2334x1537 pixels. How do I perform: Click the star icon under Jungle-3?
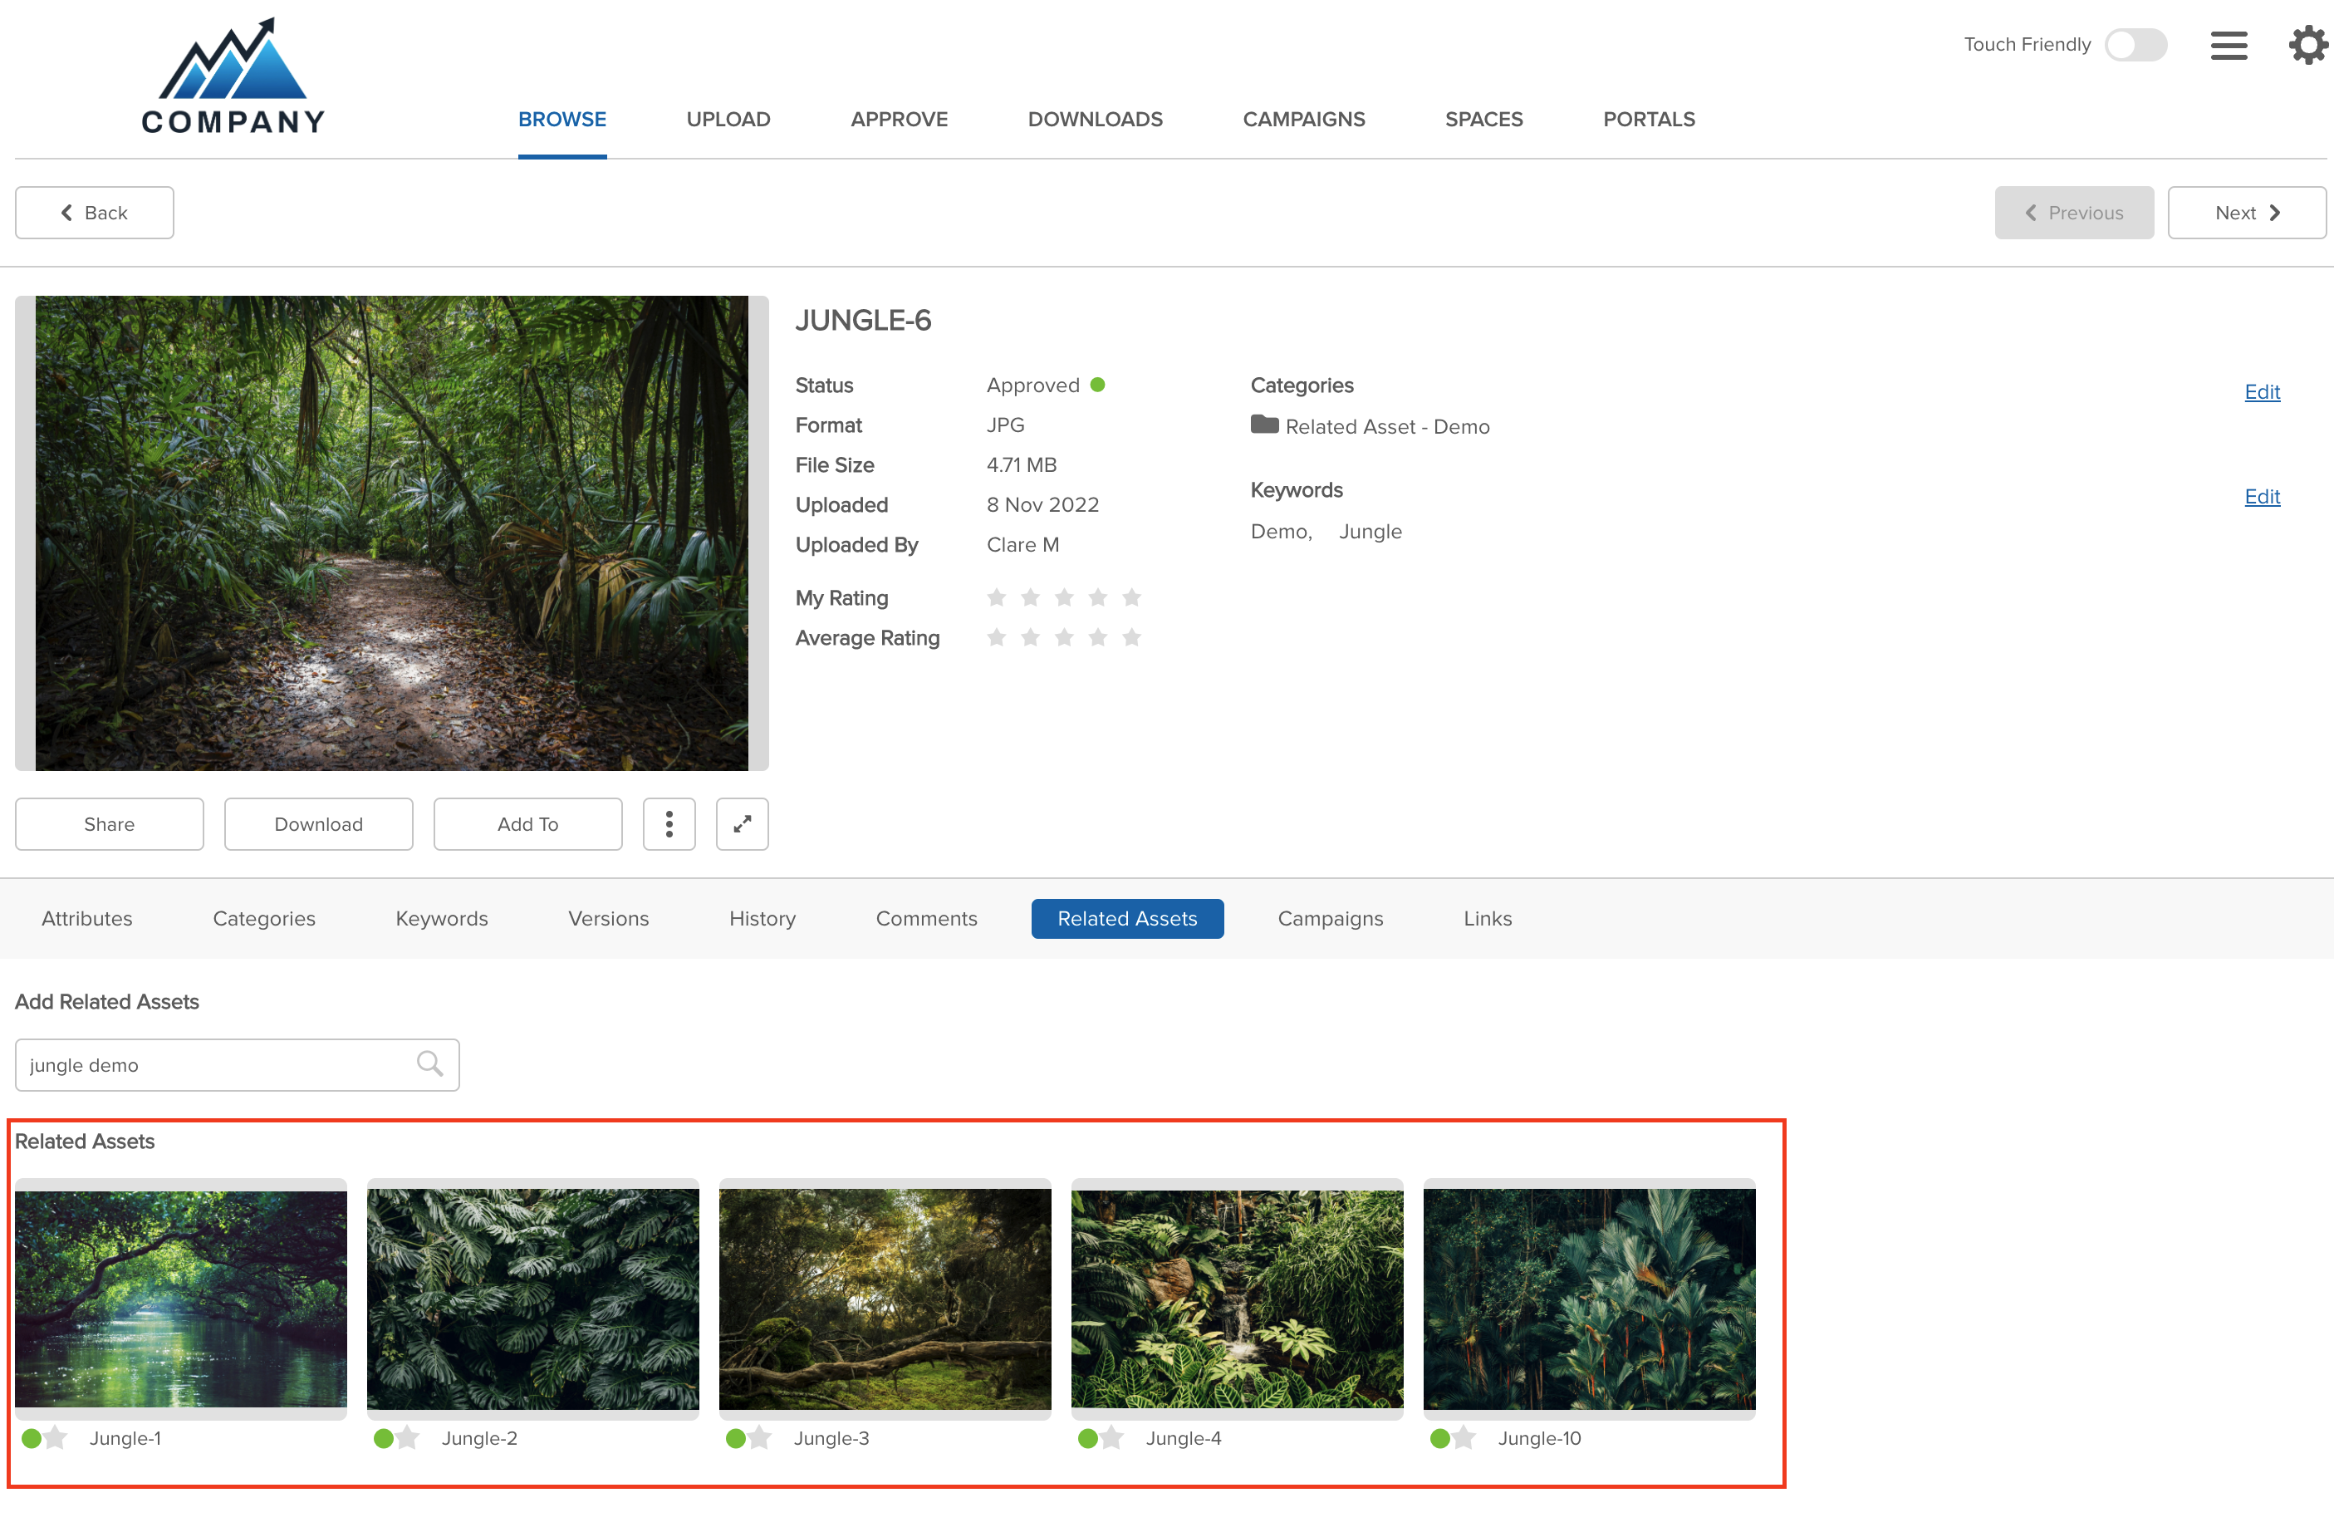[x=760, y=1438]
